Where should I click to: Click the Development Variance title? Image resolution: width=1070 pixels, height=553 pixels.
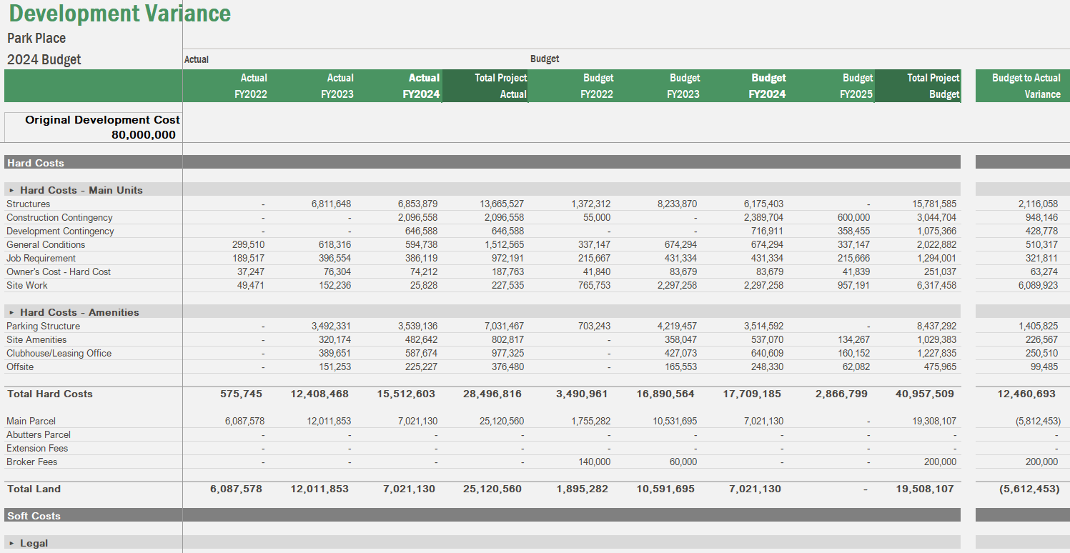[x=119, y=13]
